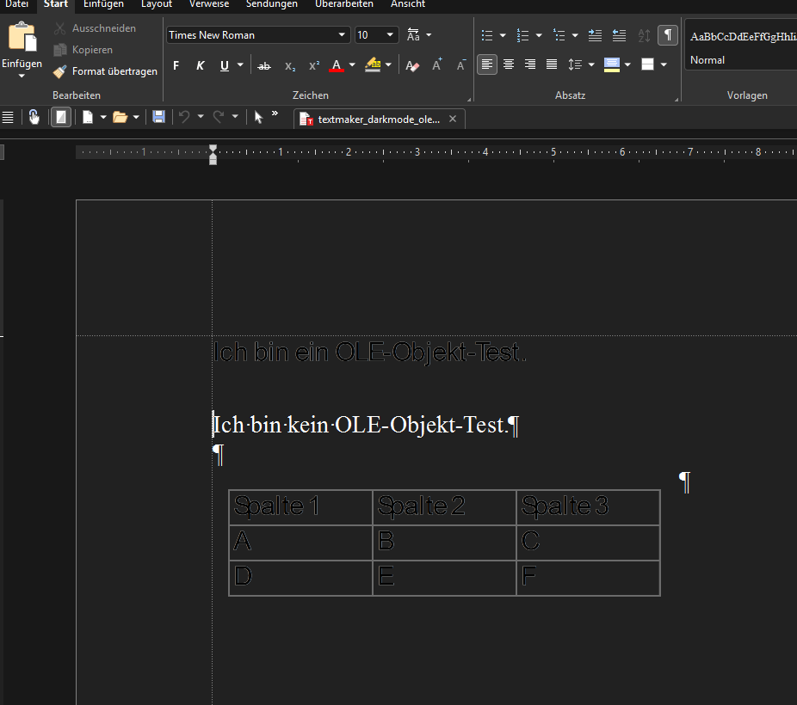
Task: Open highlighter color dropdown arrow
Action: 388,65
